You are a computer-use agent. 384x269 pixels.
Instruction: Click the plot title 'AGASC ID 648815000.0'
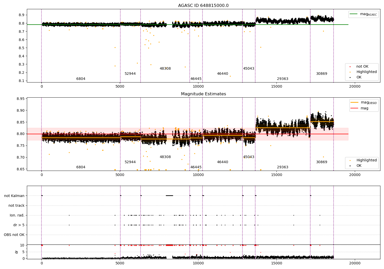pyautogui.click(x=203, y=6)
